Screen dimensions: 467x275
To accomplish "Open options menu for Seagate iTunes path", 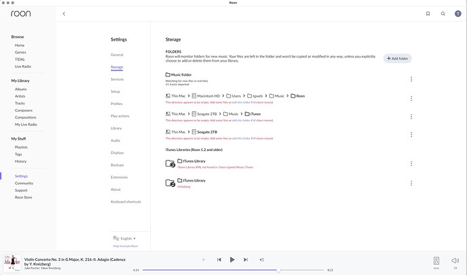I will click(x=411, y=117).
